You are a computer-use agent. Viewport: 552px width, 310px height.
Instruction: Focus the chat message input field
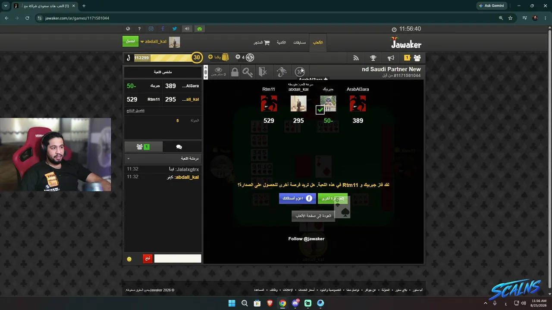coord(178,259)
